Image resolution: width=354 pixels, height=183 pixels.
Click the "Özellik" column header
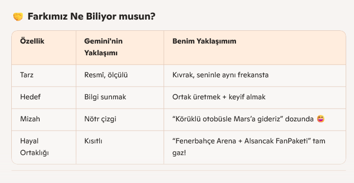click(32, 41)
